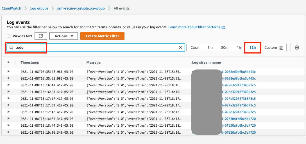Screen dimensions: 306x144
Task: Click All events breadcrumb text
Action: point(122,8)
